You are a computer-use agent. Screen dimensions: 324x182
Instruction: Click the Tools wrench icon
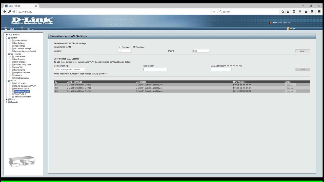pos(22,29)
